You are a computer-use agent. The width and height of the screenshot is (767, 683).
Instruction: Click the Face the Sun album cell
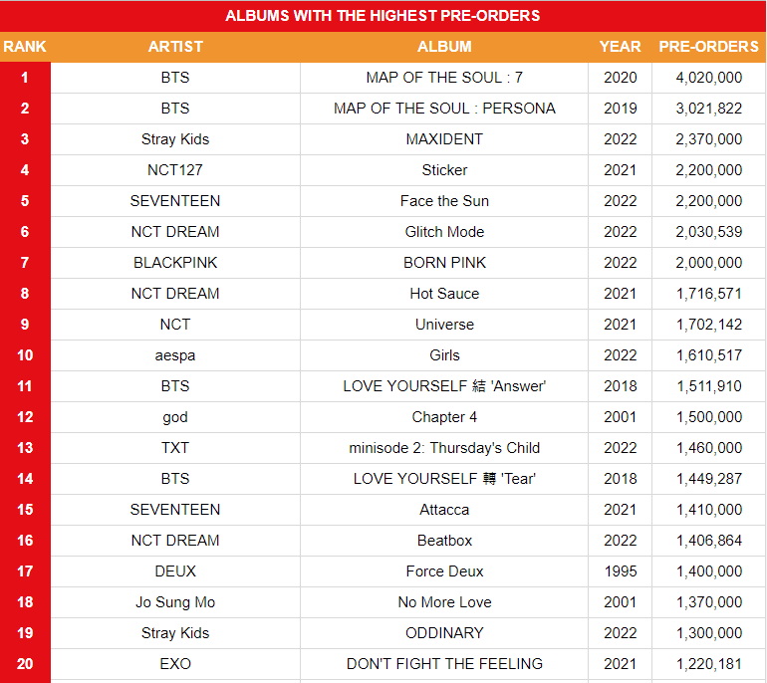pos(444,201)
